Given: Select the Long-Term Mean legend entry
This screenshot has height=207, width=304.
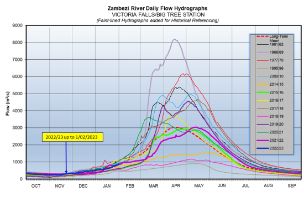Looking at the screenshot, I should [272, 38].
